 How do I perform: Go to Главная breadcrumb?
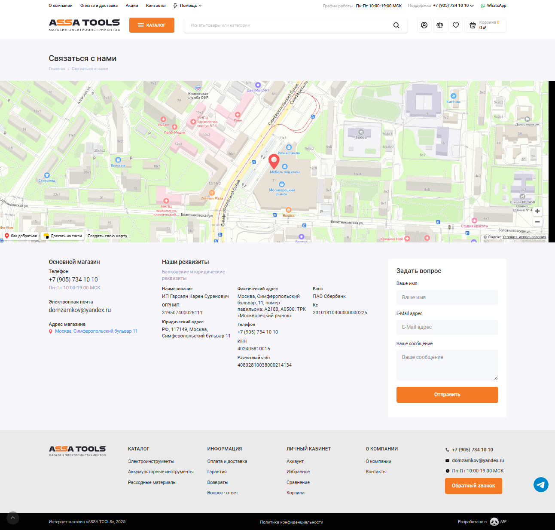coord(57,69)
